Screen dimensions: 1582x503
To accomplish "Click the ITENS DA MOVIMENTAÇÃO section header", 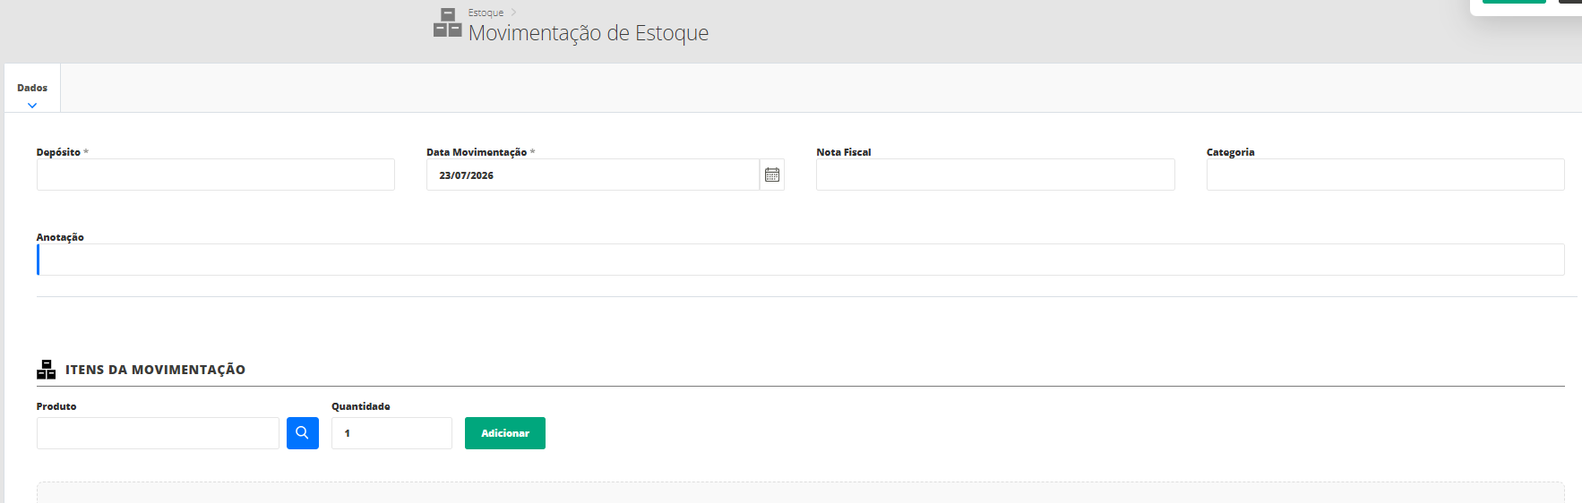I will click(155, 370).
